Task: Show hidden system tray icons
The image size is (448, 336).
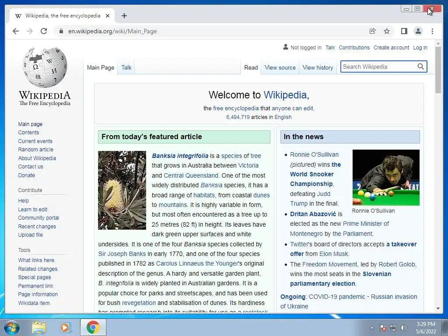Action: coord(372,328)
